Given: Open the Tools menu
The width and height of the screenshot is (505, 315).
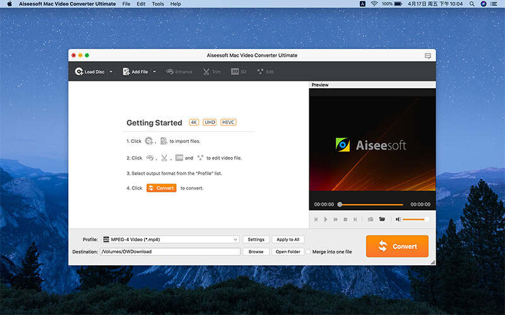Looking at the screenshot, I should pos(158,4).
